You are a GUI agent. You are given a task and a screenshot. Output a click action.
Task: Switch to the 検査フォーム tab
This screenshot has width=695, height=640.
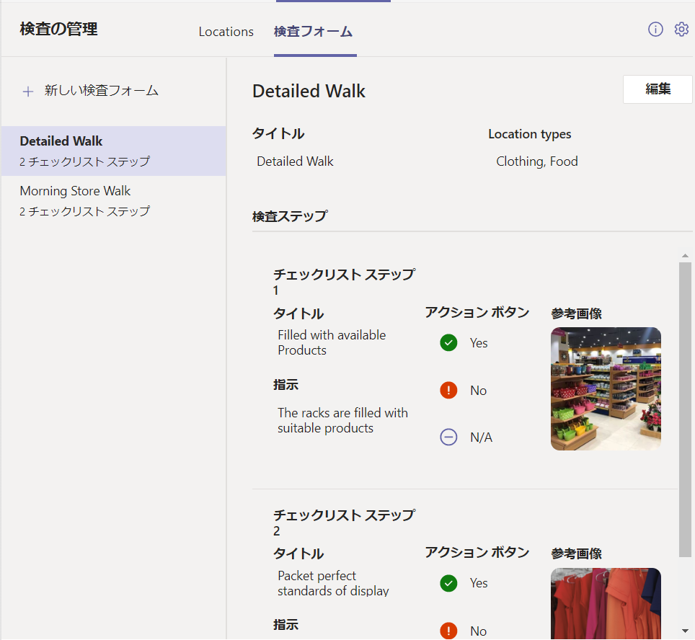(x=314, y=32)
